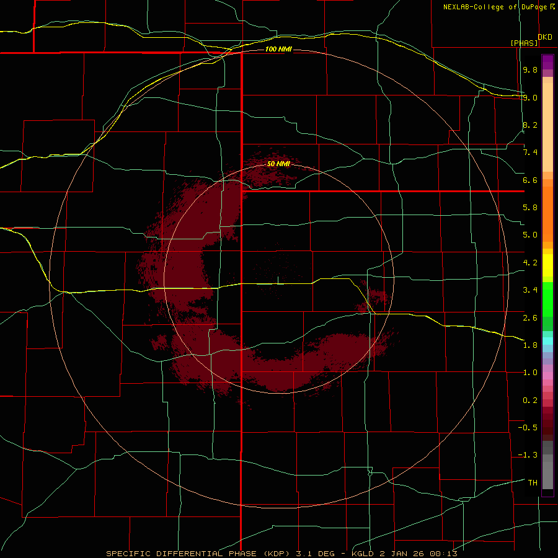Click the 0.2 scale value

(x=530, y=401)
